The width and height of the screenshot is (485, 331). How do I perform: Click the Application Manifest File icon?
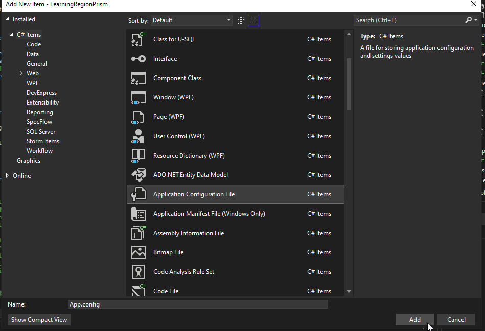pos(138,214)
